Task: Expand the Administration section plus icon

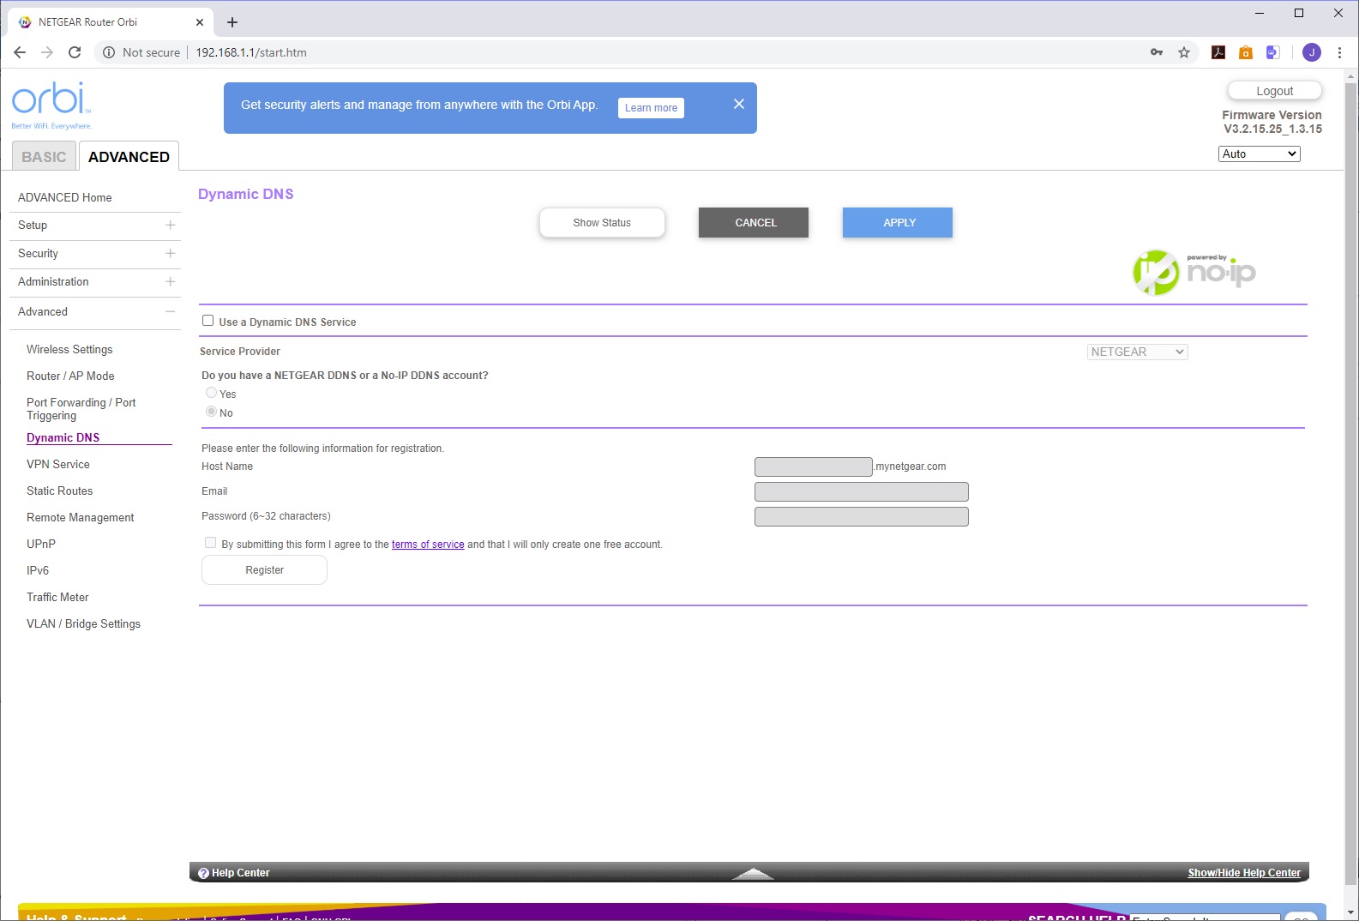Action: coord(170,281)
